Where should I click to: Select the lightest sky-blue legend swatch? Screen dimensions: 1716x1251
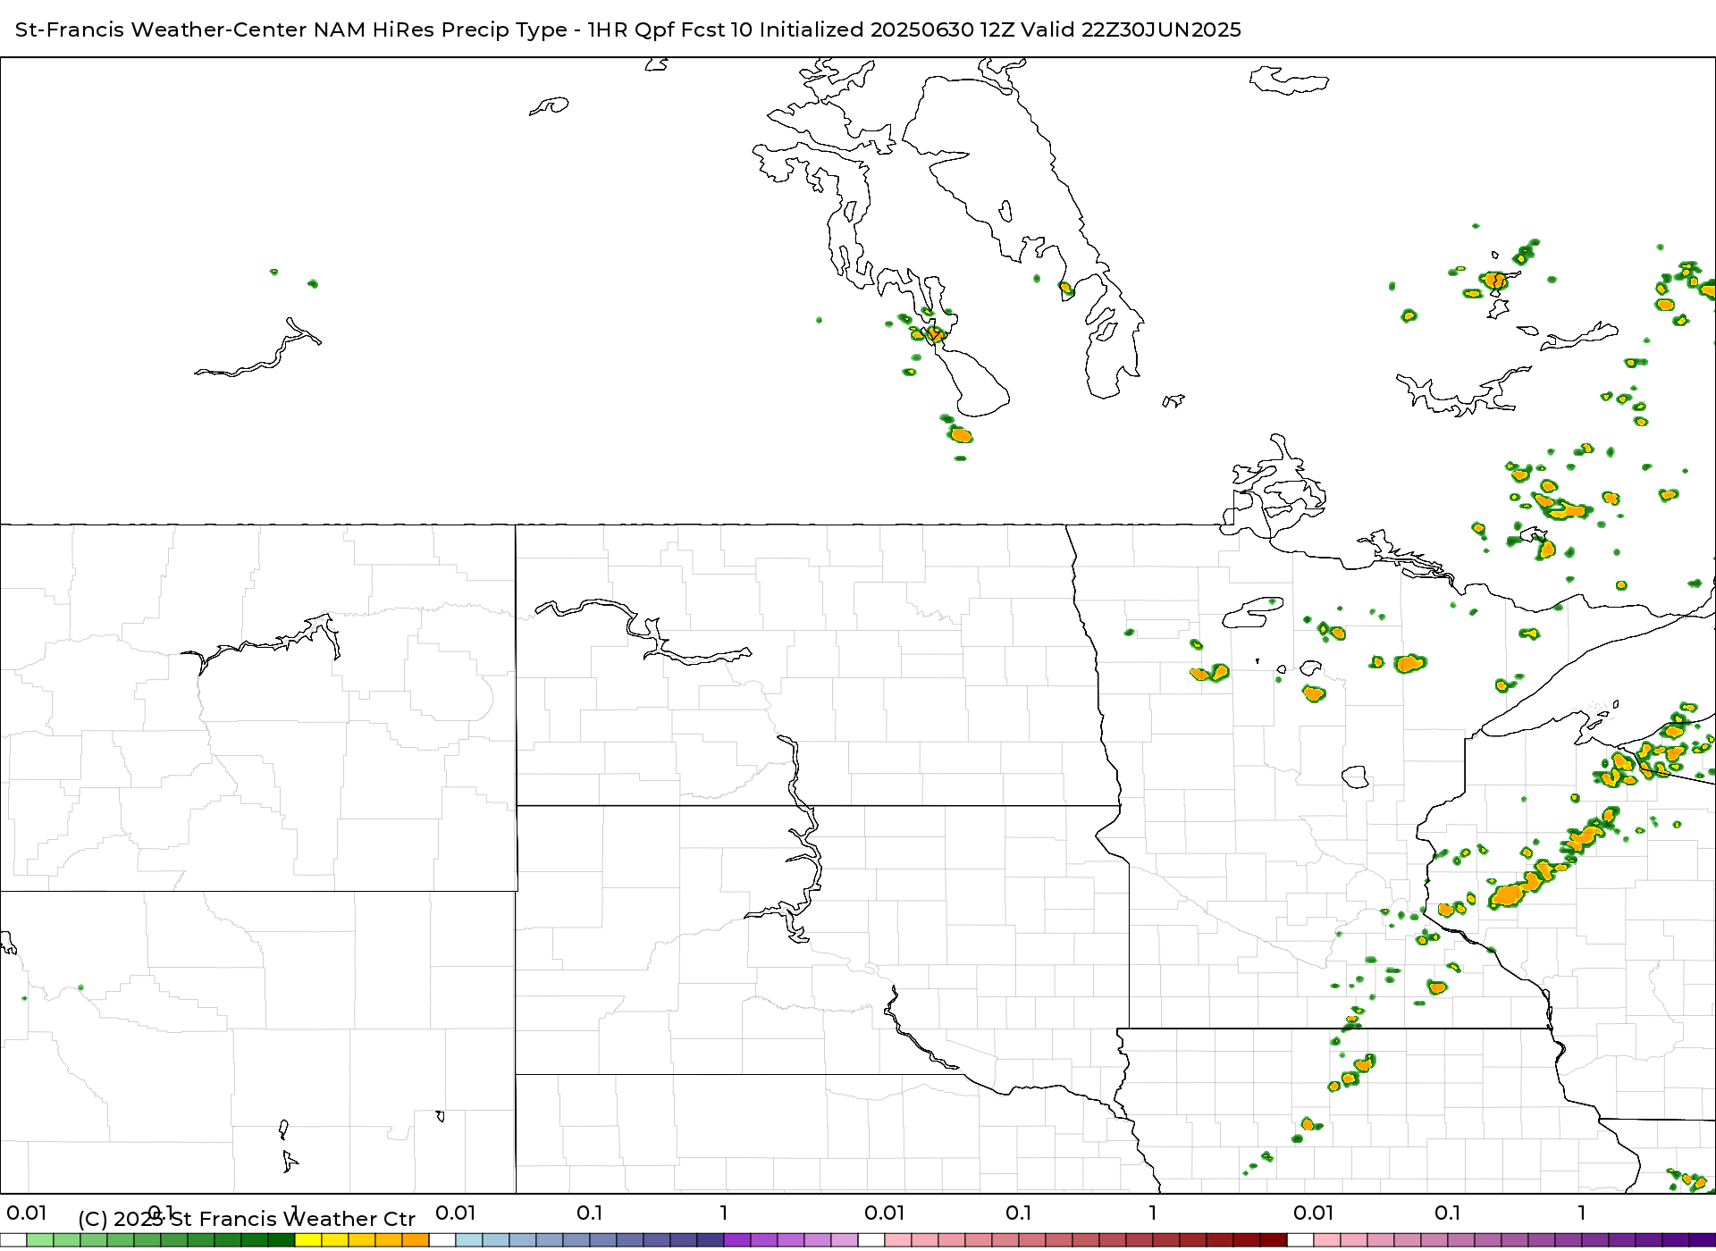click(469, 1240)
